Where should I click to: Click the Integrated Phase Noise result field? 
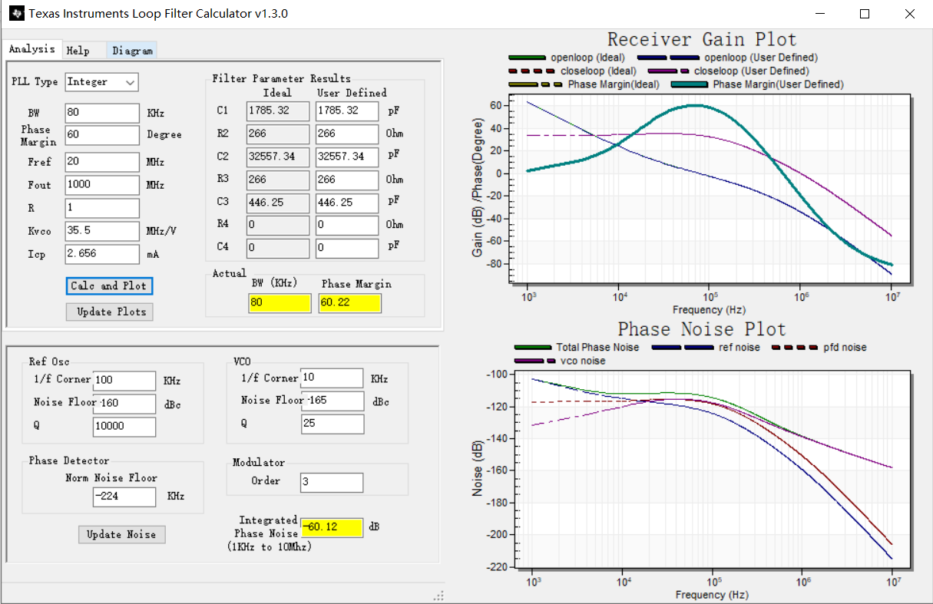(332, 528)
